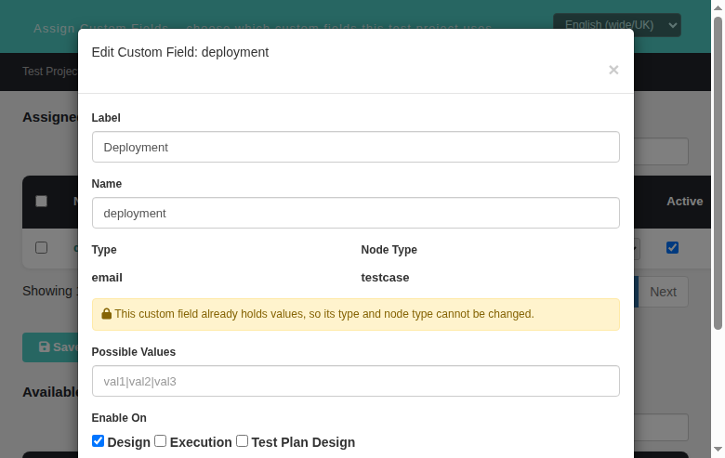This screenshot has height=458, width=725.
Task: Click the 'email' type value
Action: coord(107,277)
